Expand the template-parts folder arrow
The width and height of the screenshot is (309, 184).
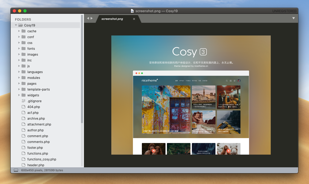click(x=19, y=89)
